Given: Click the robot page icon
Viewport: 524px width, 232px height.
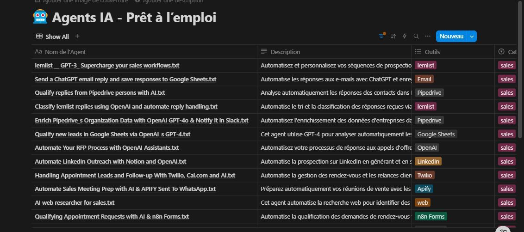Looking at the screenshot, I should (40, 17).
